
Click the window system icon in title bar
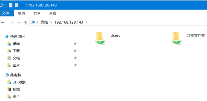pyautogui.click(x=2, y=5)
